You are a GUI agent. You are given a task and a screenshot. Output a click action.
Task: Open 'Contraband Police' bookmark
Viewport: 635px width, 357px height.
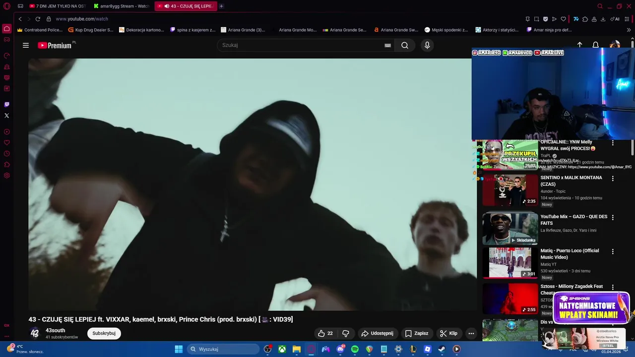coord(40,30)
